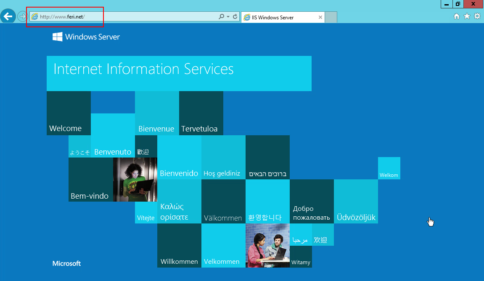484x281 pixels.
Task: Click the Internet Explorer page icon in address bar
Action: [34, 17]
